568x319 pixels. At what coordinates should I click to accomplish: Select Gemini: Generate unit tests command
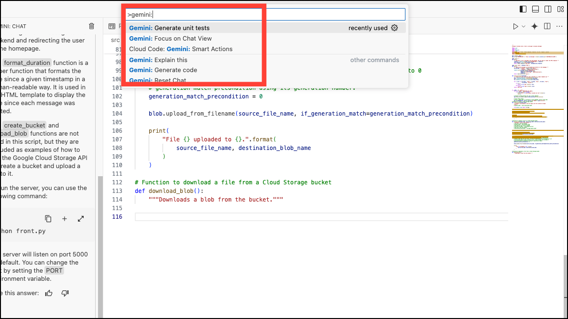[x=265, y=28]
